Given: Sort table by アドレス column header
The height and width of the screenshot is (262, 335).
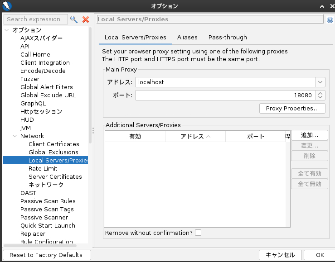Looking at the screenshot, I should [195, 136].
